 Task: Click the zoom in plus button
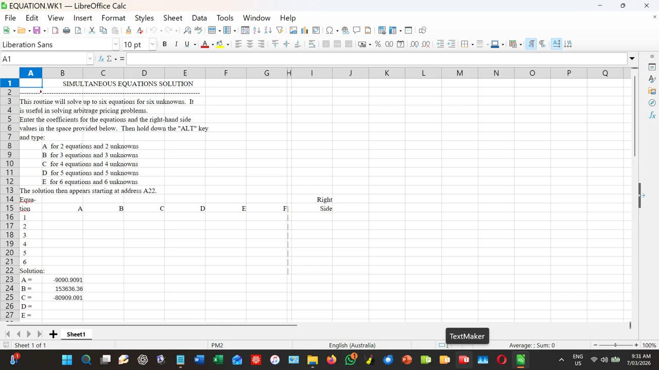[x=636, y=345]
